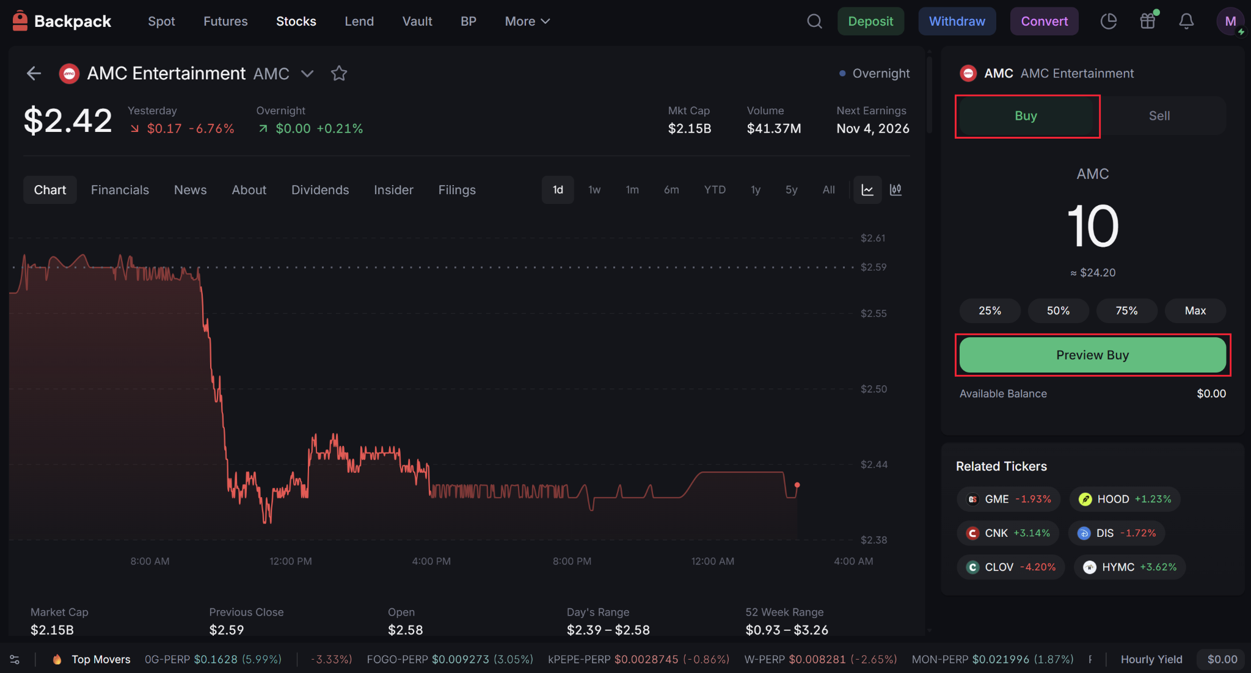Switch to the News tab

[x=190, y=190]
